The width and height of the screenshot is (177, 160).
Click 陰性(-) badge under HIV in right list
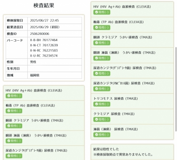(x=102, y=12)
